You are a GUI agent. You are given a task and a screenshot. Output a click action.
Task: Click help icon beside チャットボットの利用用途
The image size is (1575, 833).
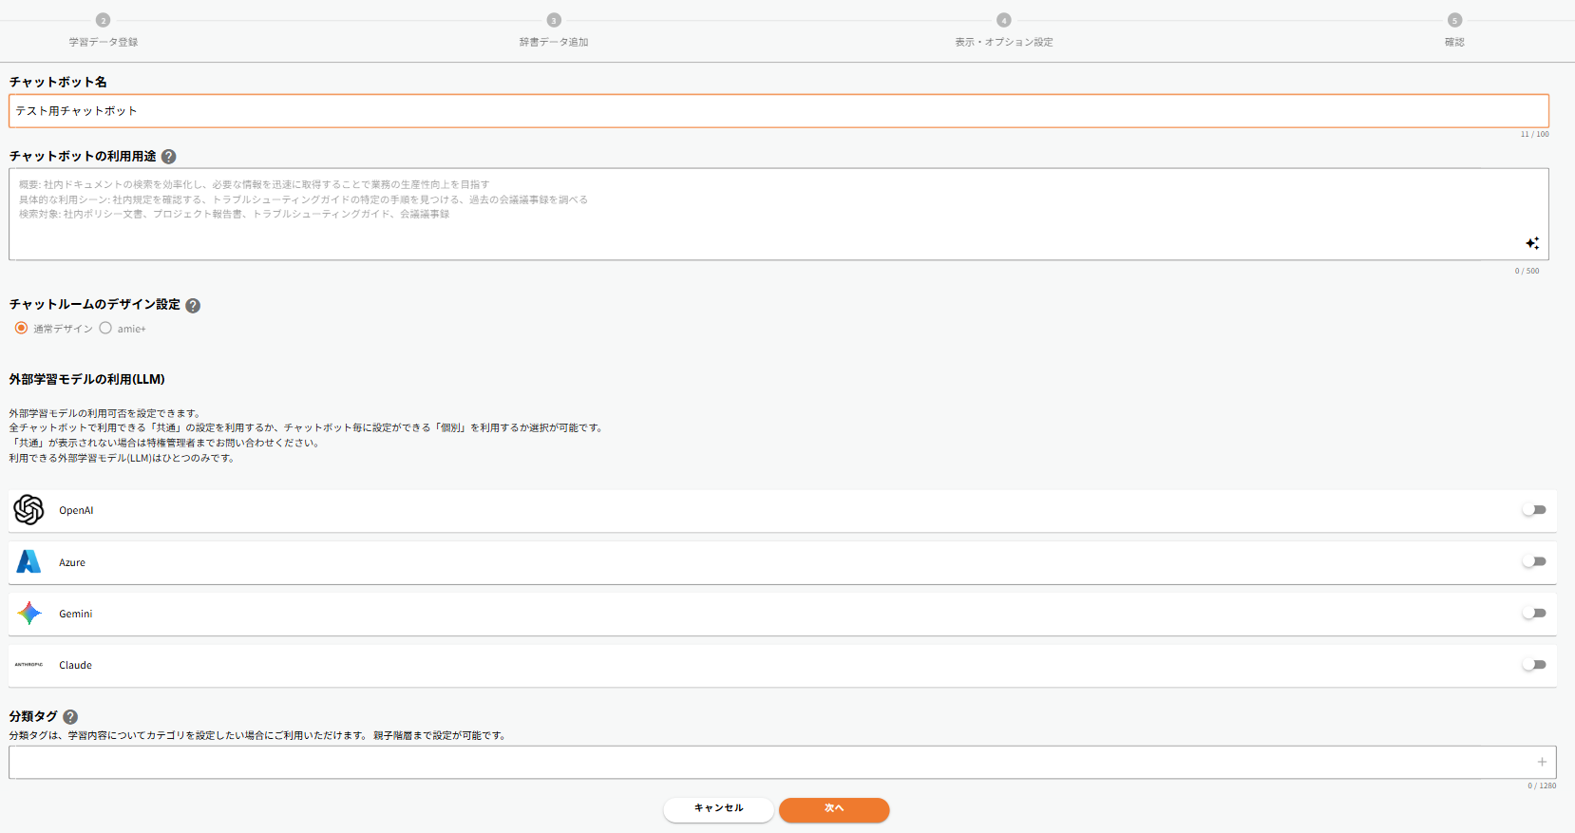(169, 157)
